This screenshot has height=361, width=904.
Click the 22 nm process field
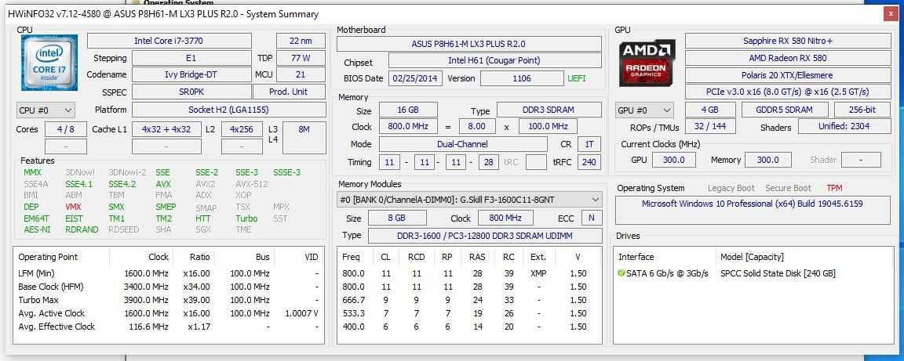click(301, 41)
